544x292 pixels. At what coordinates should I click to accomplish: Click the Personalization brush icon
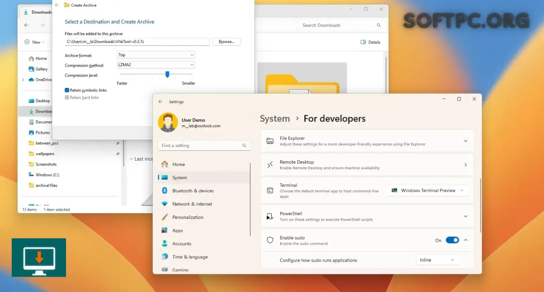tap(165, 217)
